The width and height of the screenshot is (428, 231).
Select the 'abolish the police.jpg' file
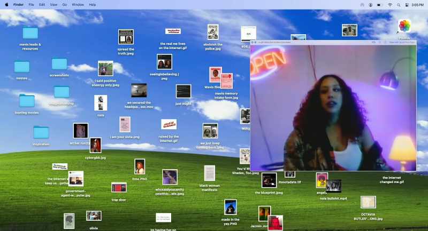click(213, 32)
